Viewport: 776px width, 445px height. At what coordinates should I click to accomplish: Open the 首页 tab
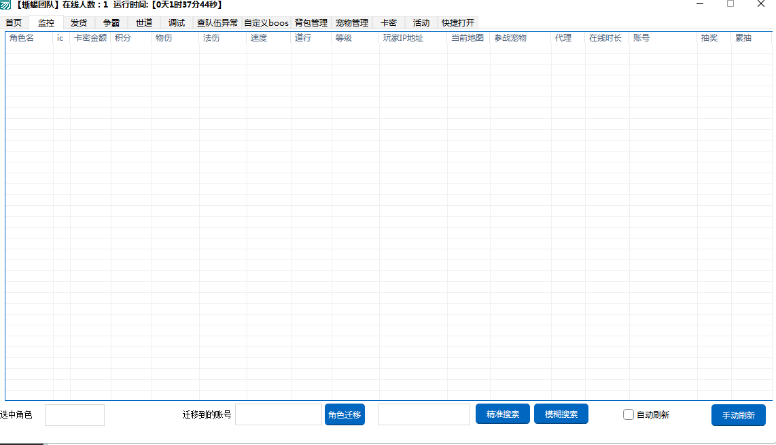pyautogui.click(x=14, y=23)
